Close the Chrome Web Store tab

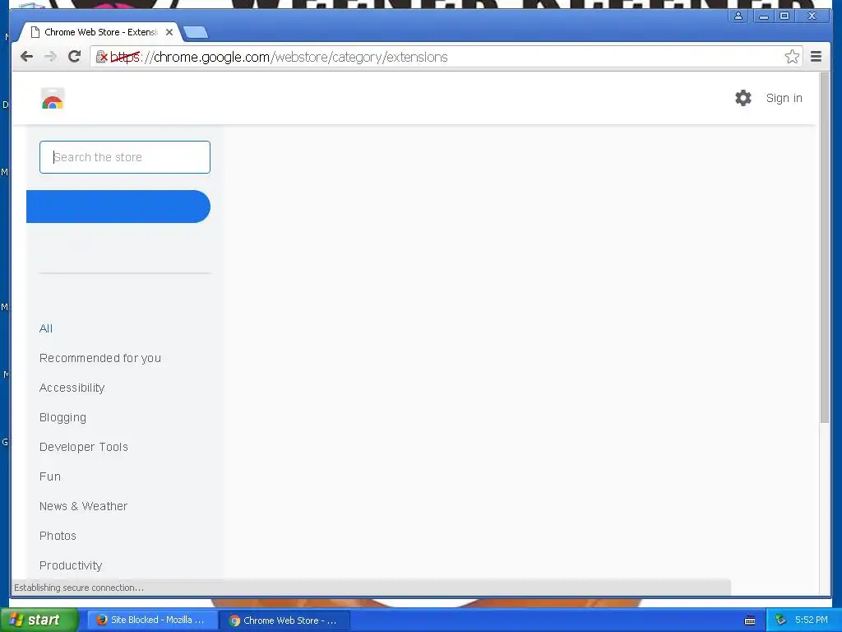point(169,32)
